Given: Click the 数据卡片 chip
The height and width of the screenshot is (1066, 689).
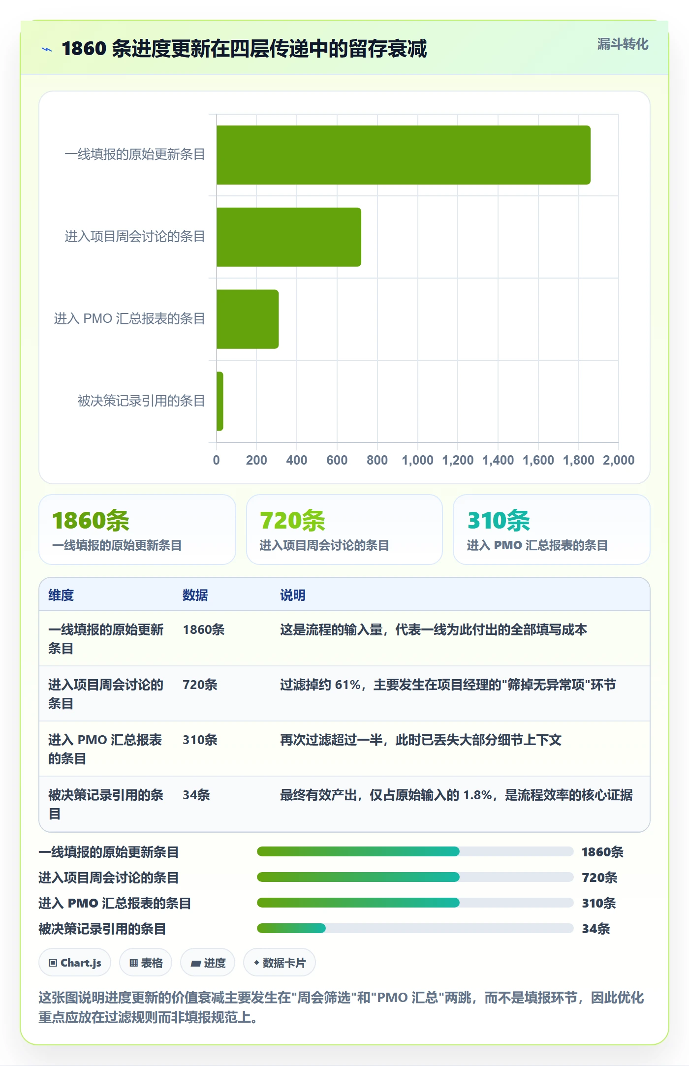Looking at the screenshot, I should pos(280,963).
